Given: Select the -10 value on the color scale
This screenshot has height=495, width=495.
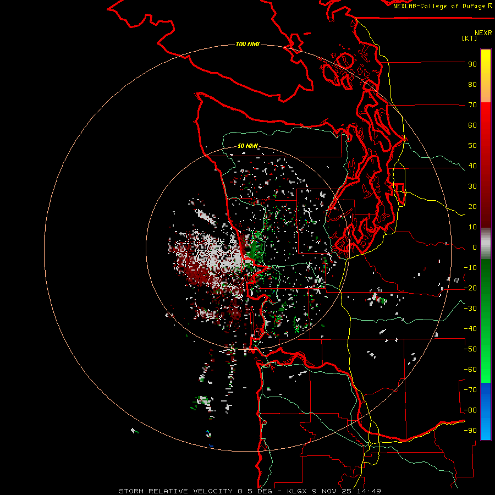Looking at the screenshot, I should tap(470, 268).
